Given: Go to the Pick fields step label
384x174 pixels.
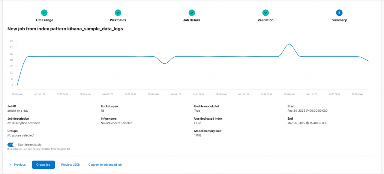Looking at the screenshot, I should coord(118,20).
